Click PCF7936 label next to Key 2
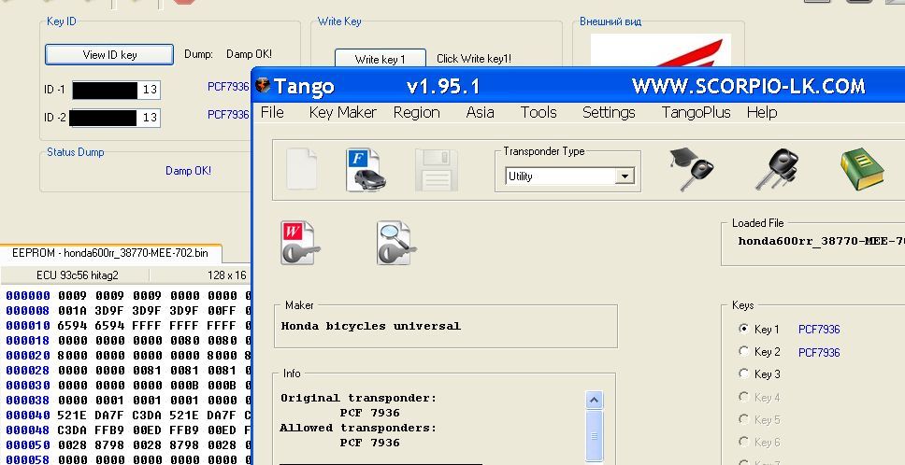 coord(819,352)
